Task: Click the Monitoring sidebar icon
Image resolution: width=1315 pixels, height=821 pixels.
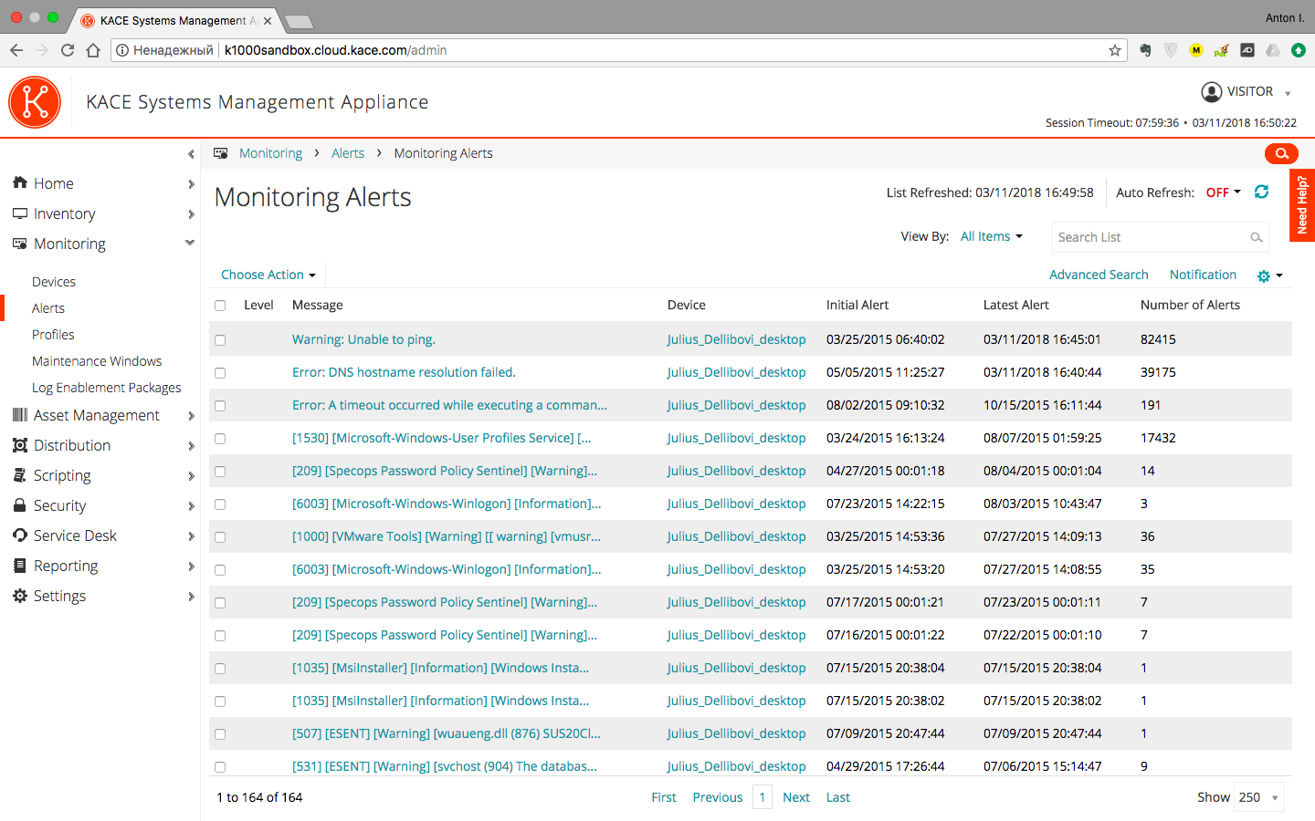Action: [x=20, y=244]
